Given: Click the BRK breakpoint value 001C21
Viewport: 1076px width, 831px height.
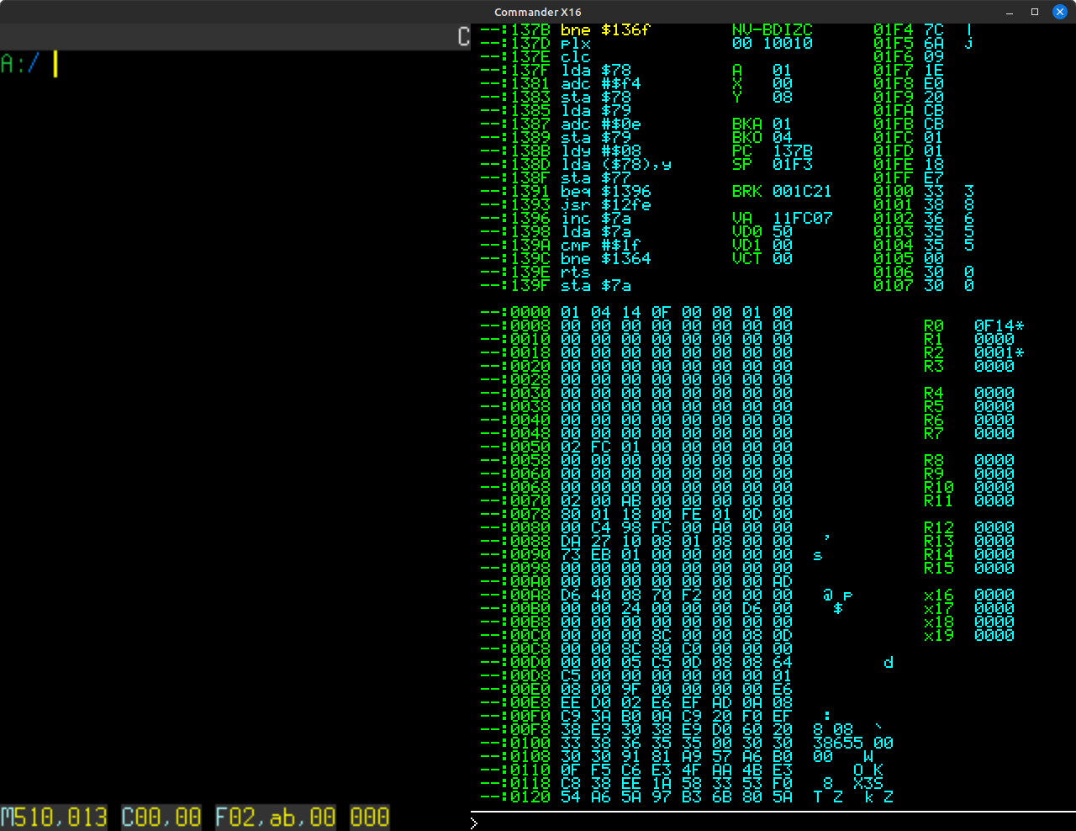Looking at the screenshot, I should point(803,192).
